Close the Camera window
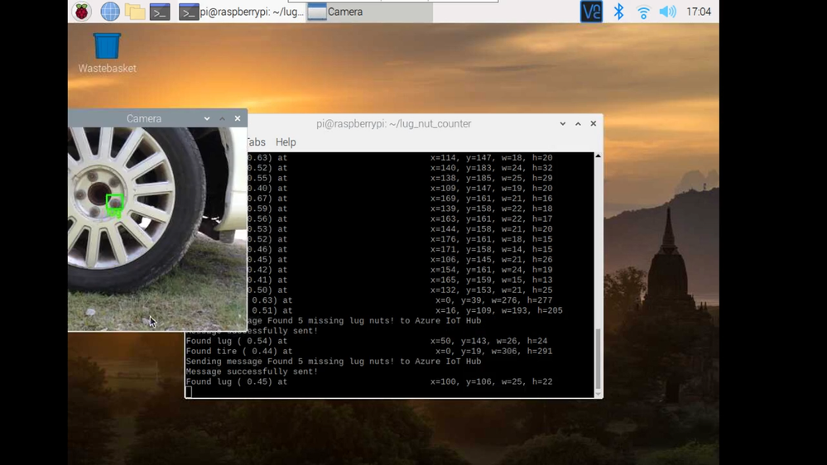 click(238, 118)
